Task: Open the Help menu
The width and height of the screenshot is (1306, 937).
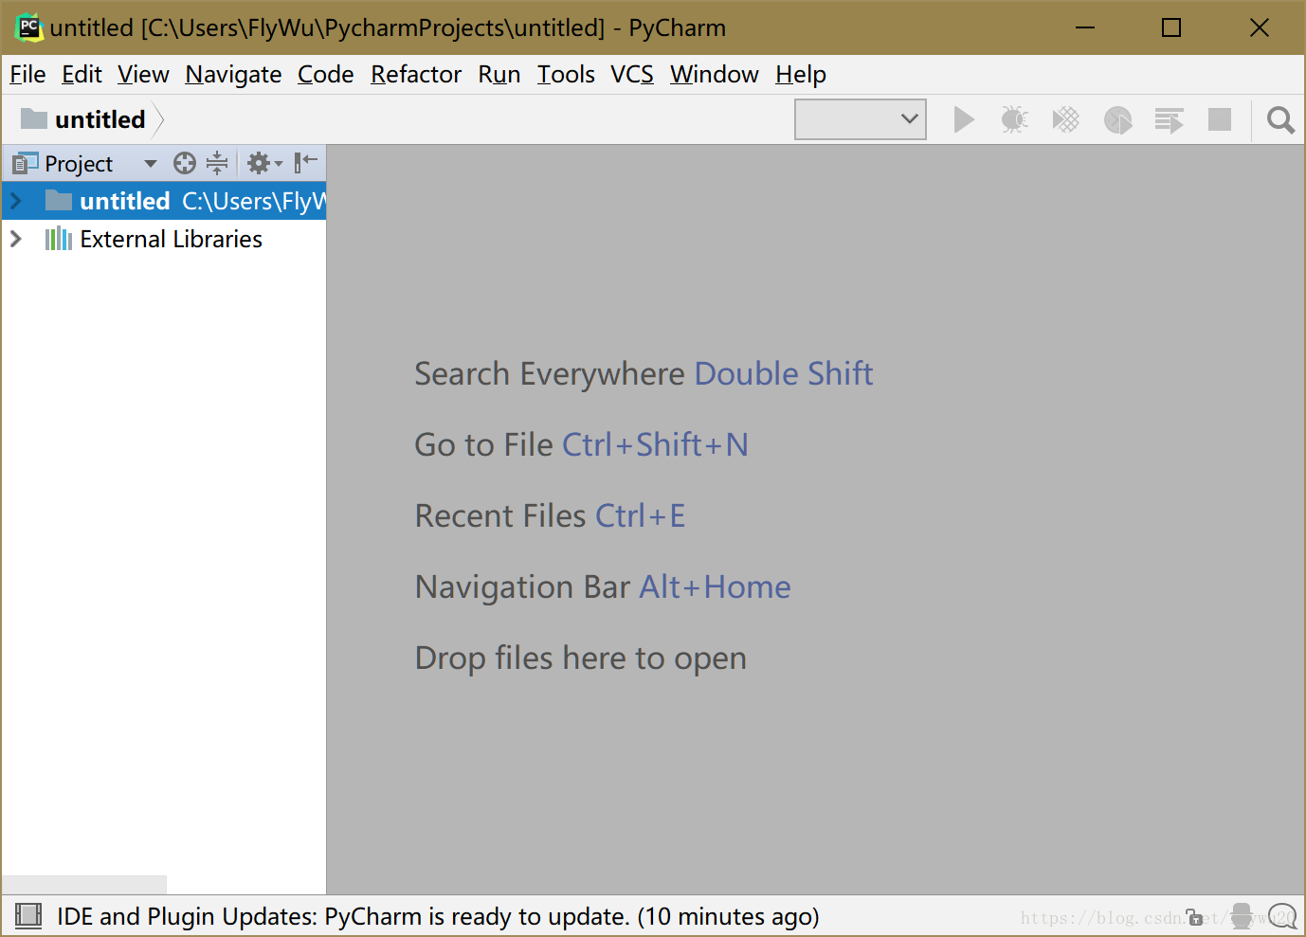Action: (x=800, y=74)
